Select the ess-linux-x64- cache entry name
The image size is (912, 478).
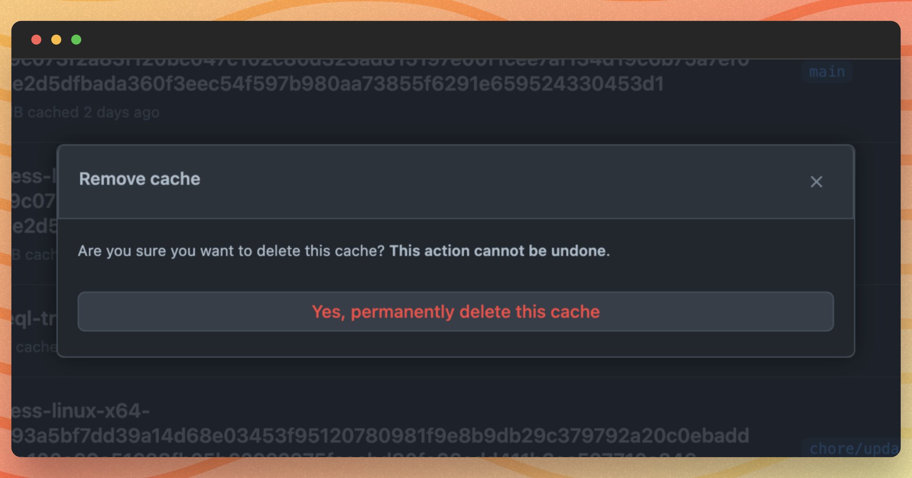[x=81, y=411]
